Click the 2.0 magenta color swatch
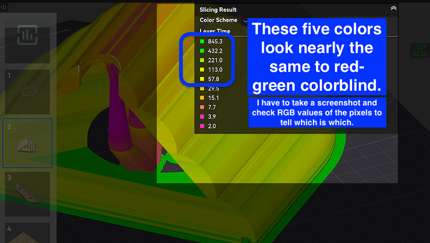430x243 pixels. coord(202,126)
